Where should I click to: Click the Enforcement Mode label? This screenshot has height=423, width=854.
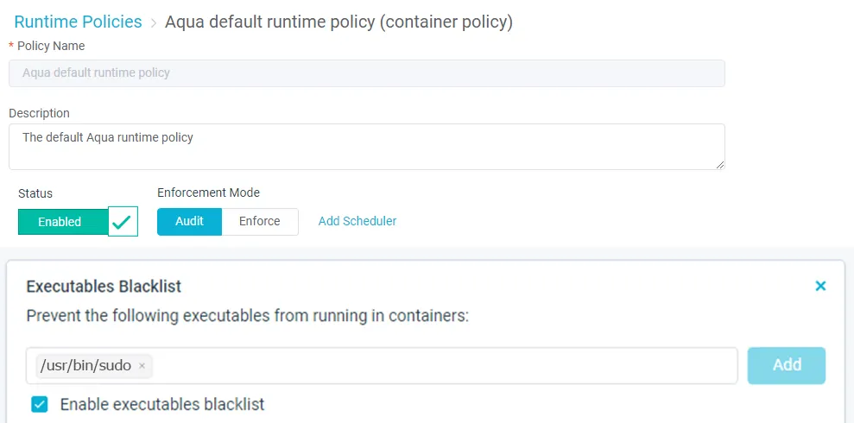pyautogui.click(x=208, y=193)
